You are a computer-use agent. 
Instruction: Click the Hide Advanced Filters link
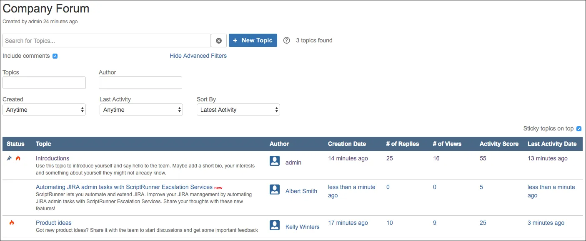198,56
